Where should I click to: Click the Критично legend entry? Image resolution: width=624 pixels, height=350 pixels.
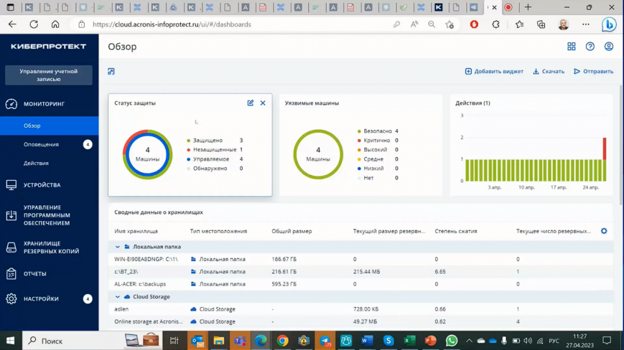point(378,141)
